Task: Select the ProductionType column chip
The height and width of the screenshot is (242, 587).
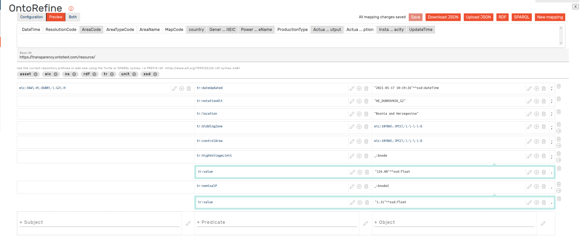Action: point(292,30)
